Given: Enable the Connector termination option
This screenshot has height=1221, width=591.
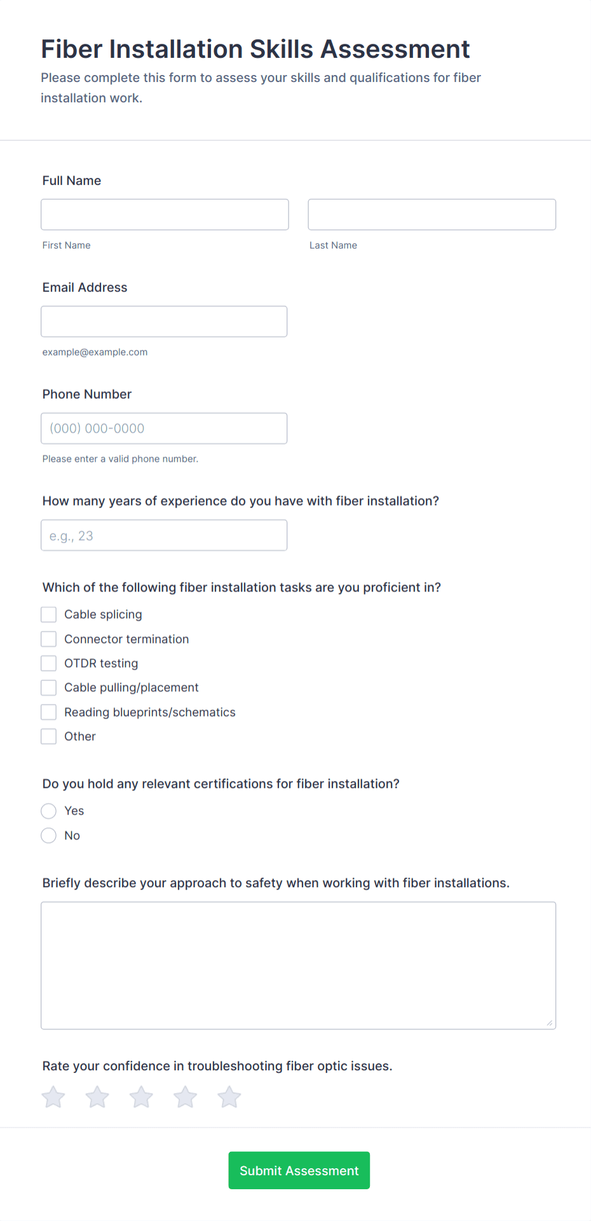Looking at the screenshot, I should pos(48,638).
